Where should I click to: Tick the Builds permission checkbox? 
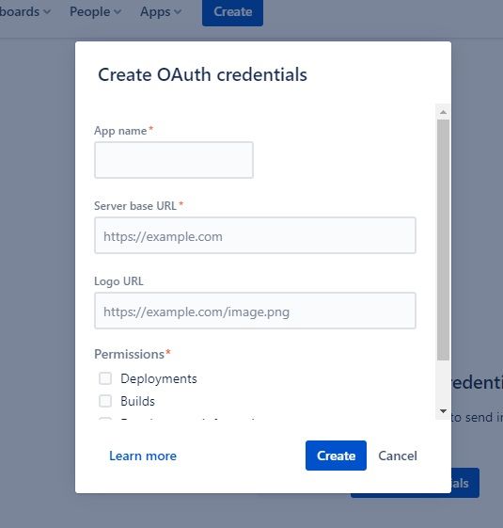[x=105, y=401]
